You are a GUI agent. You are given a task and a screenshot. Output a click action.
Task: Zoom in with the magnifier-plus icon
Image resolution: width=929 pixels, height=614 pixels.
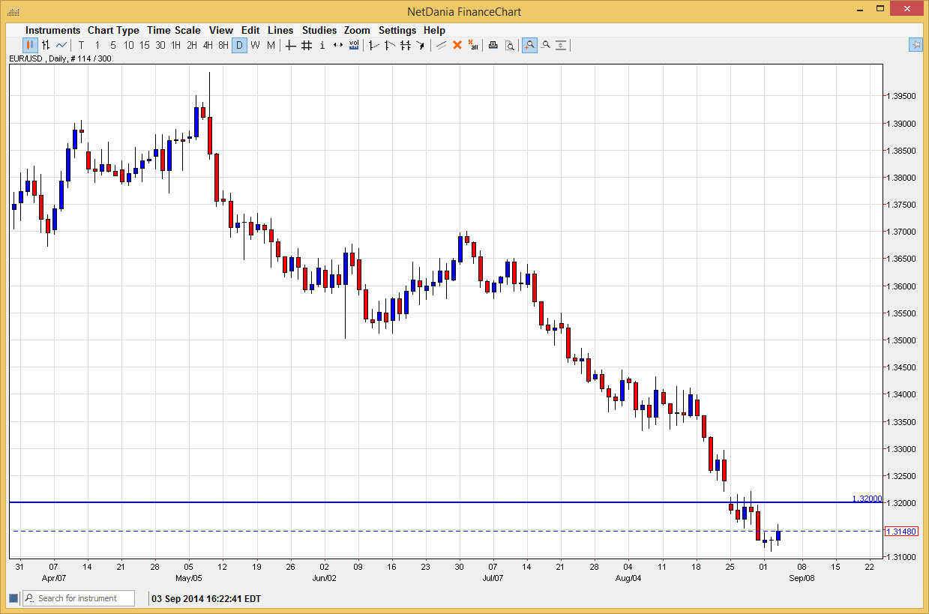(529, 45)
